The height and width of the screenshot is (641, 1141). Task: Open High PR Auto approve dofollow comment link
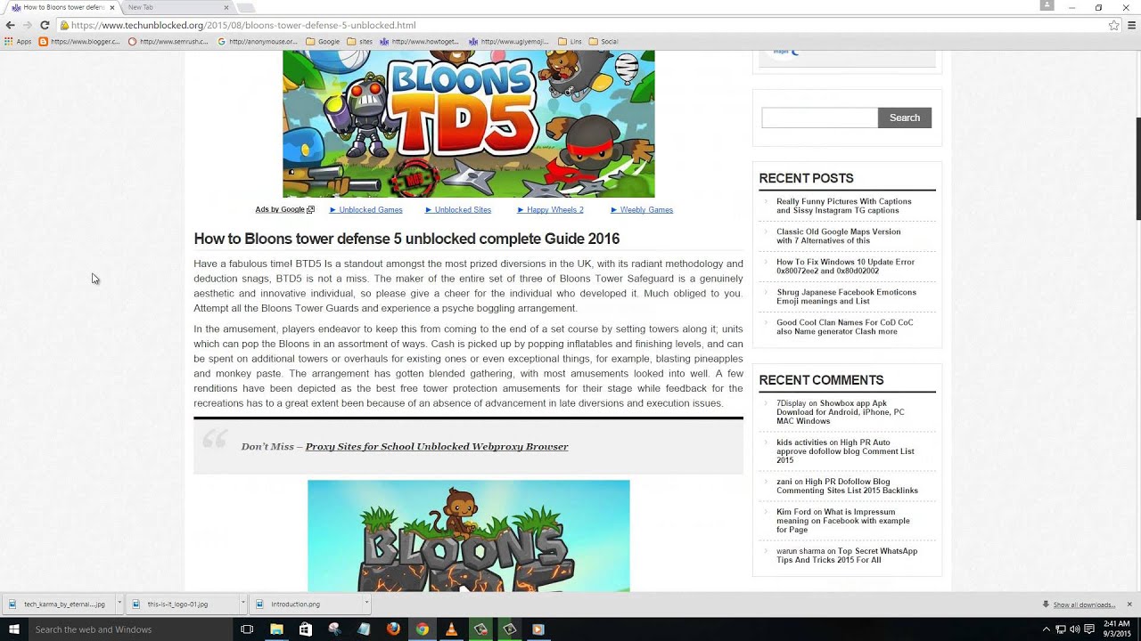tap(845, 451)
